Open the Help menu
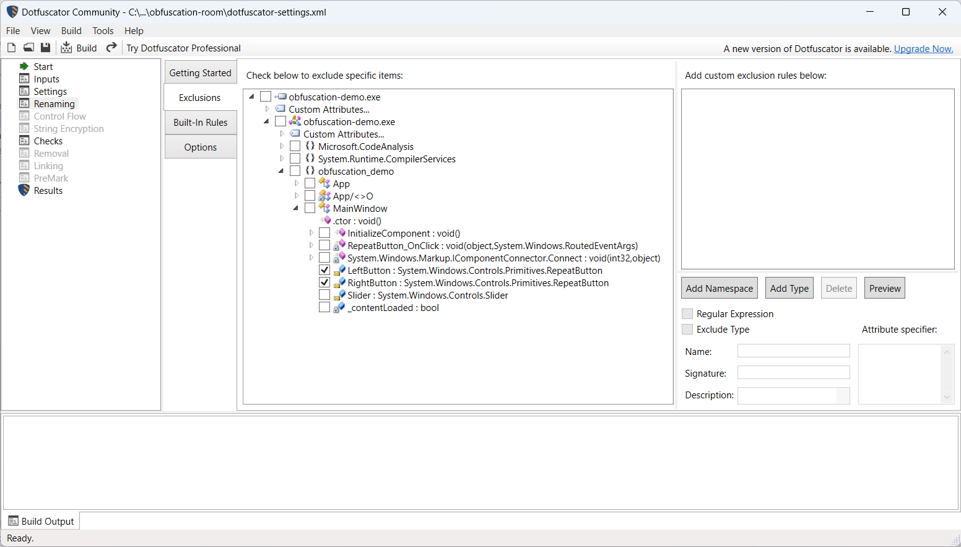The width and height of the screenshot is (961, 547). [134, 30]
